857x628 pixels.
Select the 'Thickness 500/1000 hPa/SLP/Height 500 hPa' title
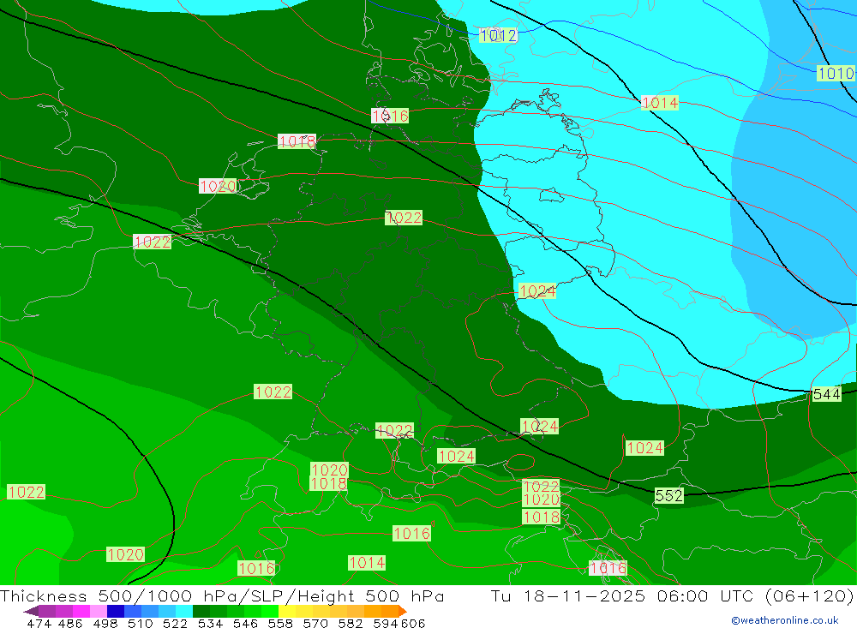pyautogui.click(x=222, y=595)
